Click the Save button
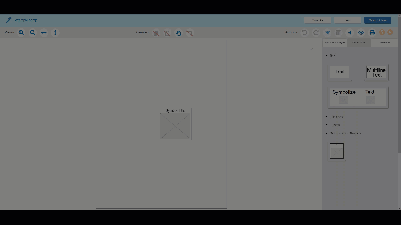401x225 pixels. coord(348,20)
